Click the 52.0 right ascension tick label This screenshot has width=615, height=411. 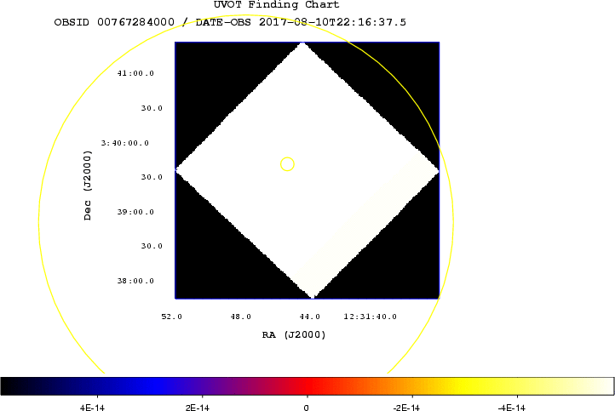tap(172, 317)
